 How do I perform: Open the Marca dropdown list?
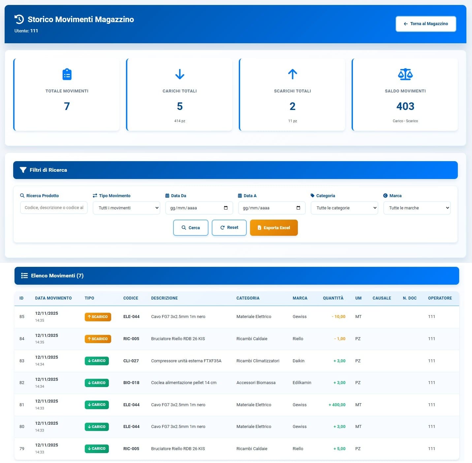[417, 208]
